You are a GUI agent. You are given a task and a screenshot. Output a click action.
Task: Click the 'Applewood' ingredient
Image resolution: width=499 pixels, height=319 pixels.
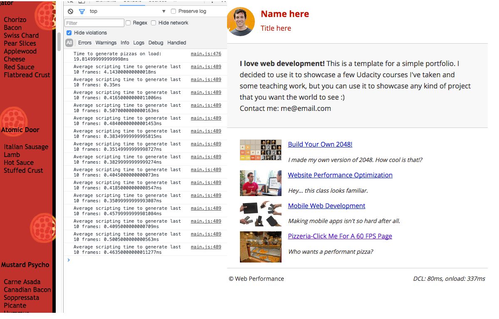[20, 51]
